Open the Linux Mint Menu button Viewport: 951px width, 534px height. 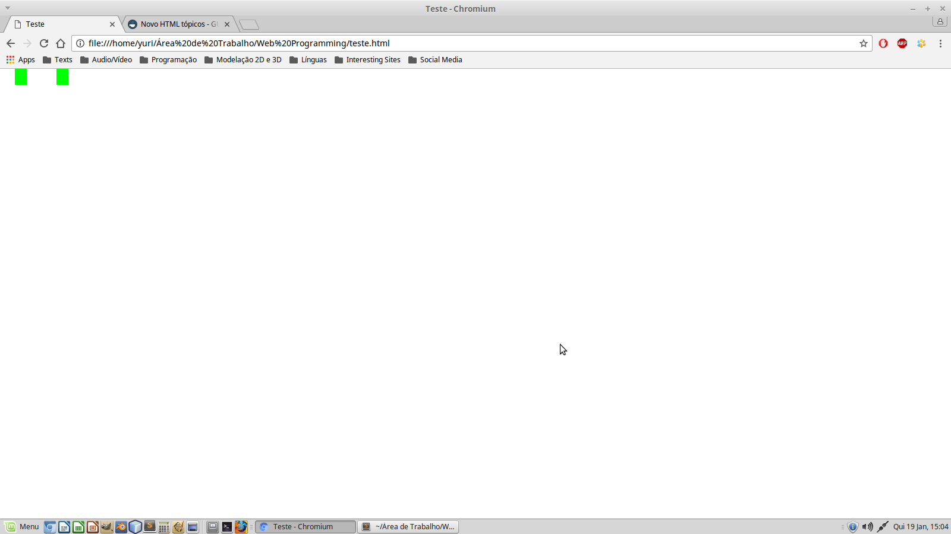point(22,527)
